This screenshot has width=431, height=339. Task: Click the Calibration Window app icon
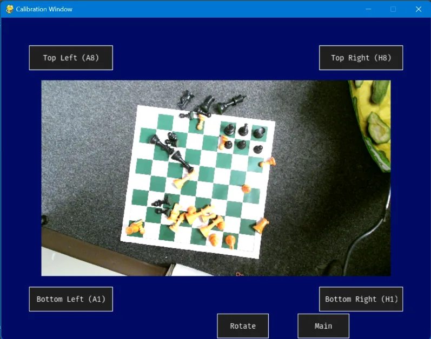[10, 9]
